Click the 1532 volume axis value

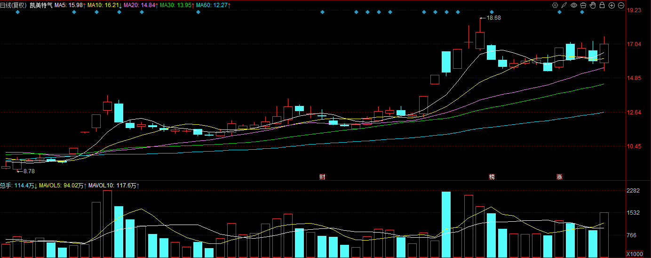pyautogui.click(x=634, y=213)
